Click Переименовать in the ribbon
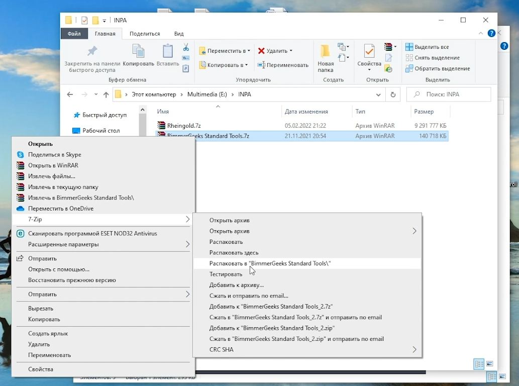Screen dimensions: 519x386 pos(283,65)
